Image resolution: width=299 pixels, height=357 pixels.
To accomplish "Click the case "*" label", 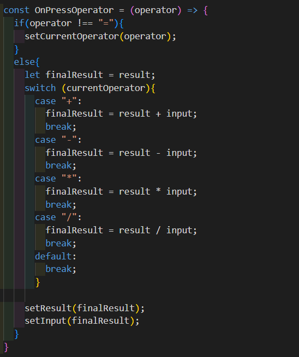I will click(58, 178).
